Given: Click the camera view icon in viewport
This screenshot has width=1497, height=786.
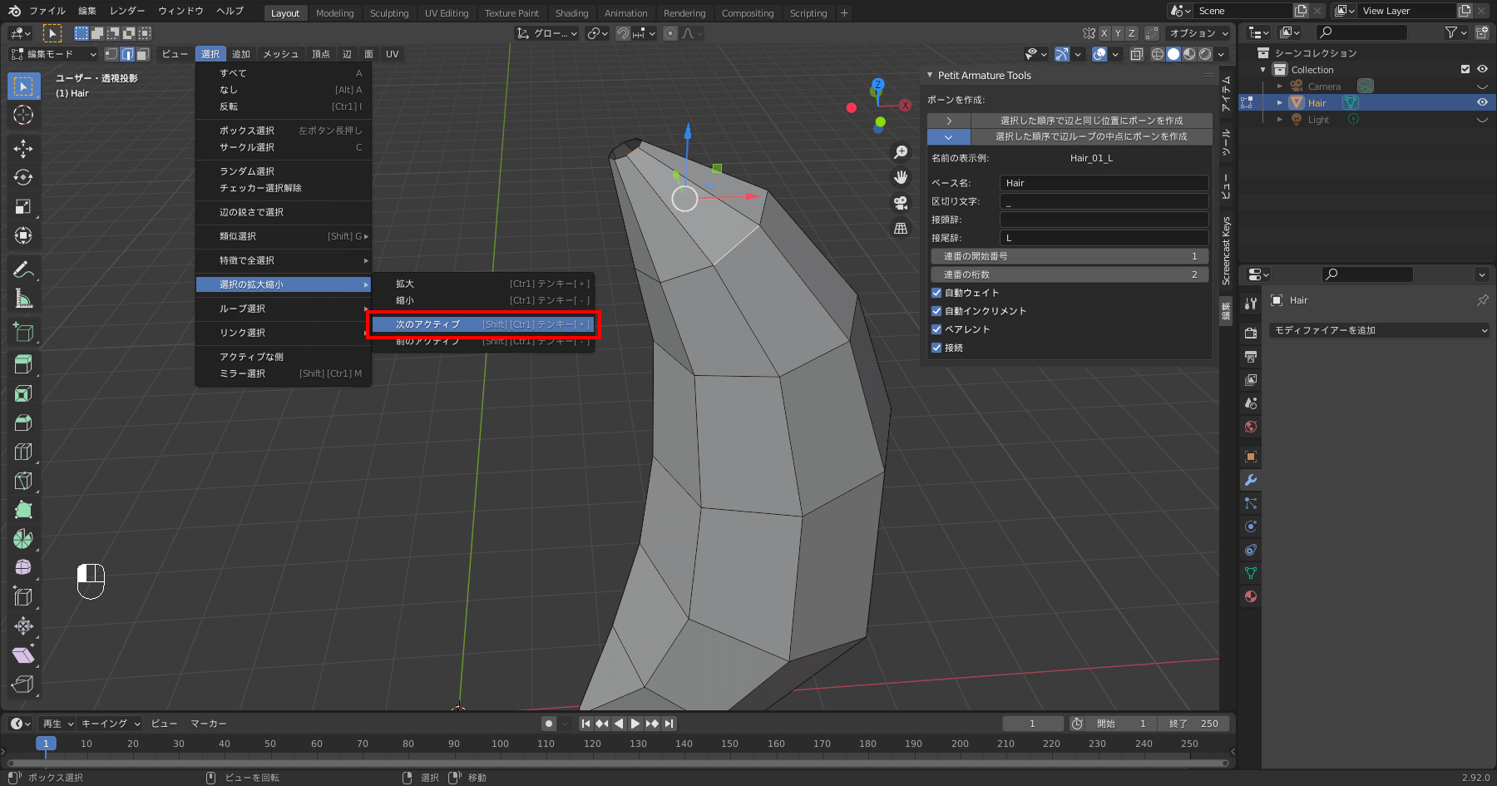Looking at the screenshot, I should click(901, 203).
